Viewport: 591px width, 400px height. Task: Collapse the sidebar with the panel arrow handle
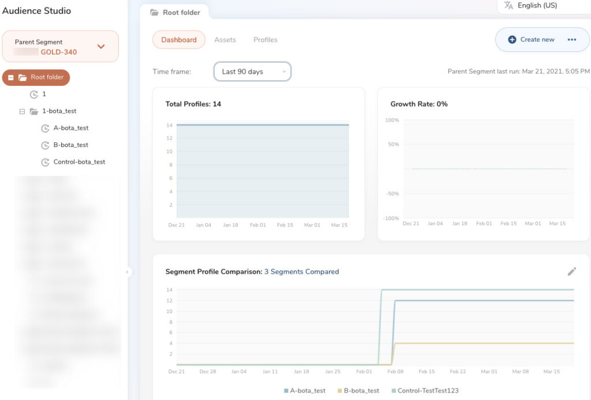128,271
